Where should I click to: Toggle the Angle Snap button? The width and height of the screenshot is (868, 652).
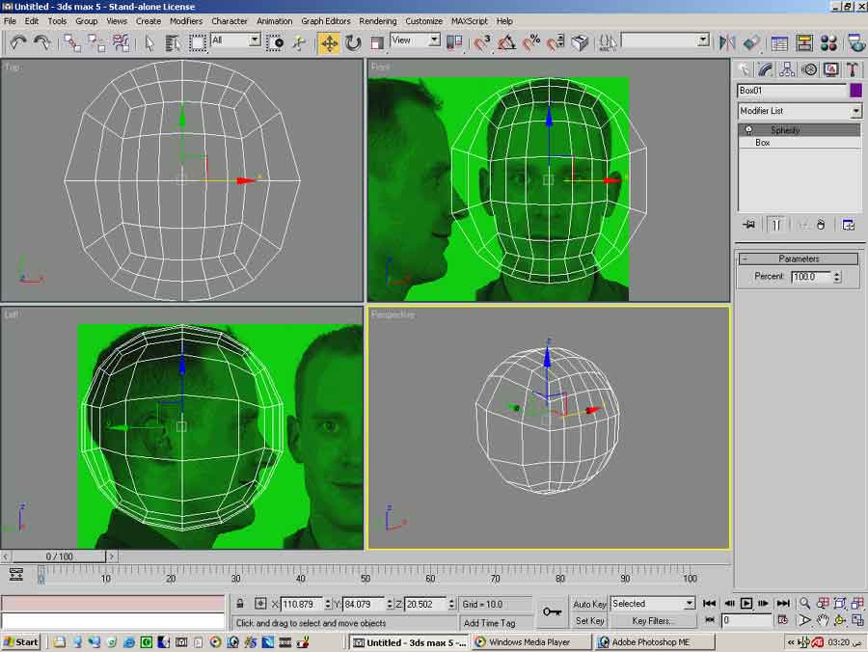(506, 42)
